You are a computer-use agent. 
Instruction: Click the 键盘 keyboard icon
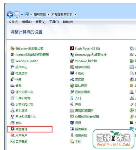tap(13, 86)
